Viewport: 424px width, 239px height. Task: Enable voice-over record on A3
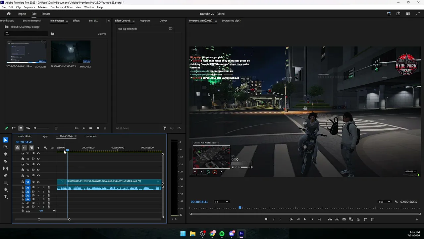tap(49, 196)
